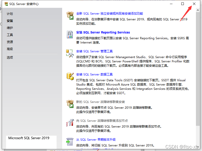The width and height of the screenshot is (202, 151).
Task: Click the 安装 SQL Server 数据工具 link
Action: click(94, 74)
